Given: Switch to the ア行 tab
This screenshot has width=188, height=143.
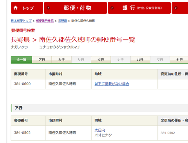Looking at the screenshot, I should [42, 60].
